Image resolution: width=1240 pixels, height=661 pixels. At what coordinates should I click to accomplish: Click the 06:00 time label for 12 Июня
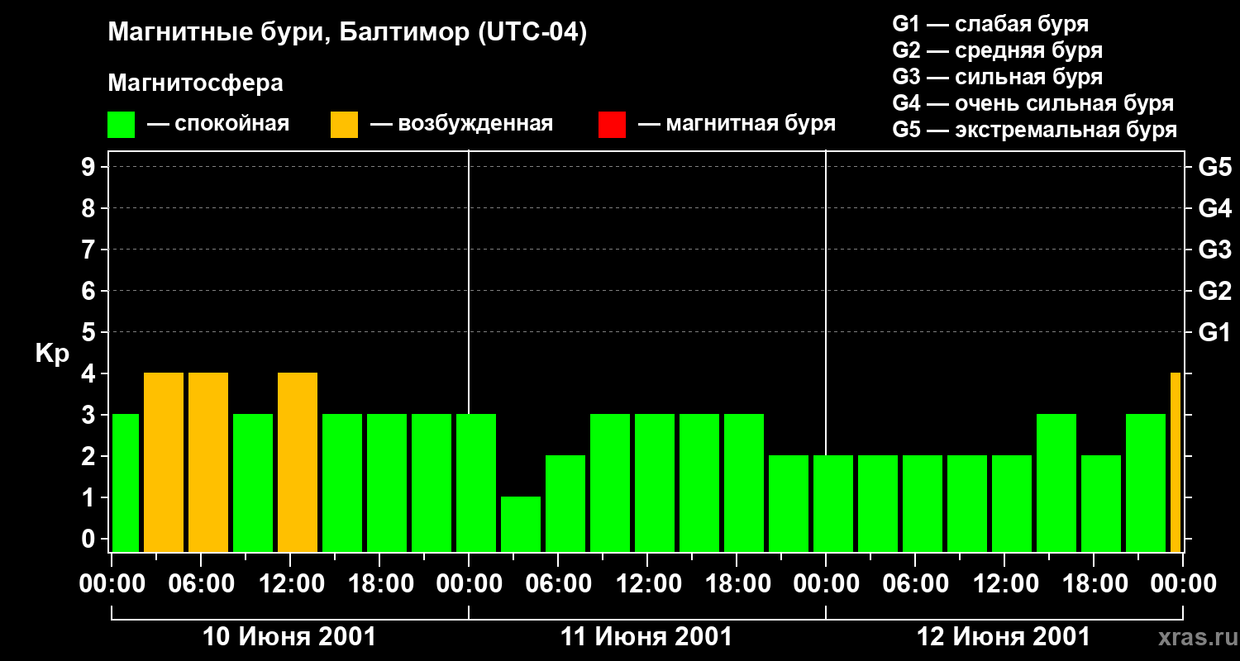point(916,584)
